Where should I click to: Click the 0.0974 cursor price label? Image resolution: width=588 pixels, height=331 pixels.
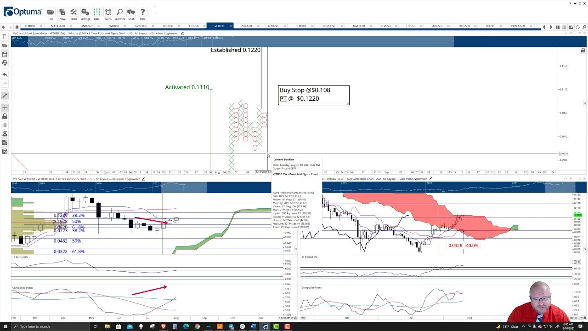click(564, 154)
